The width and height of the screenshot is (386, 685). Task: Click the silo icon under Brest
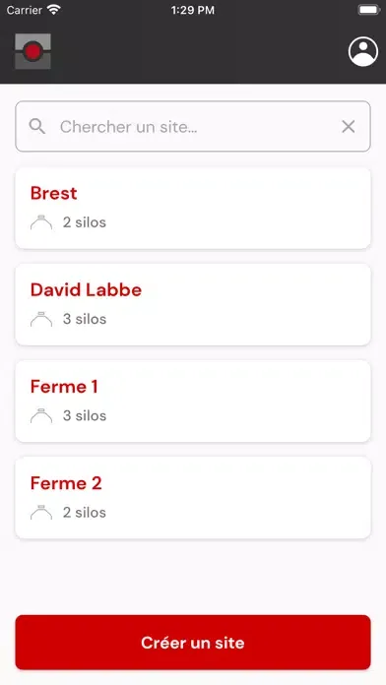(41, 221)
